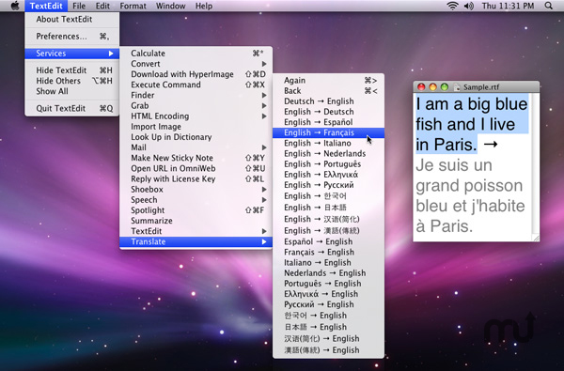Image resolution: width=564 pixels, height=371 pixels.
Task: Translate English → Русский
Action: 328,185
